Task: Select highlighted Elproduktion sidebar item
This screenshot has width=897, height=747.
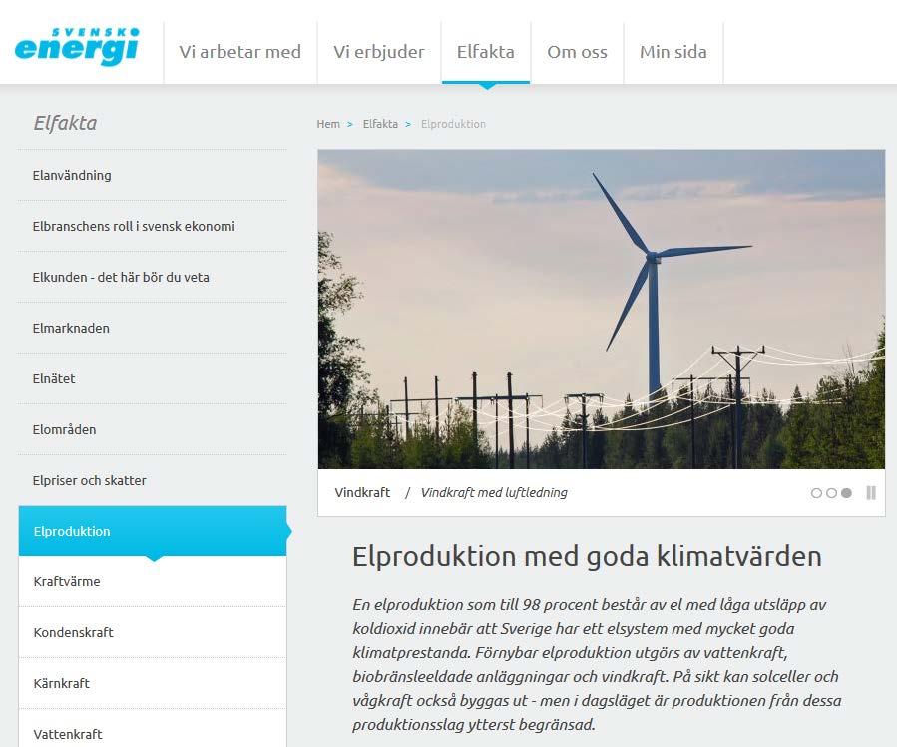Action: [x=153, y=531]
